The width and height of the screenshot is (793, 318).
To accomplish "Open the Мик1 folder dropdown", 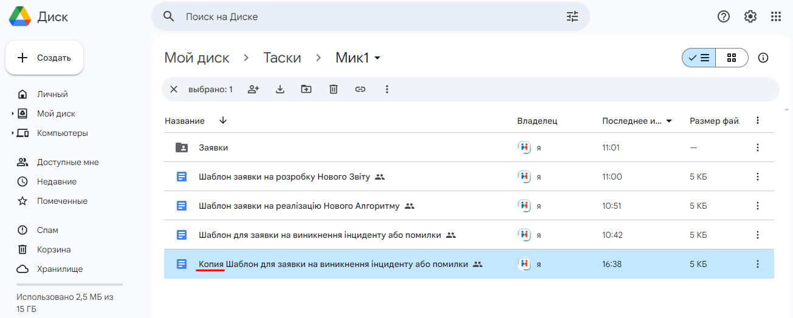I will click(x=377, y=58).
